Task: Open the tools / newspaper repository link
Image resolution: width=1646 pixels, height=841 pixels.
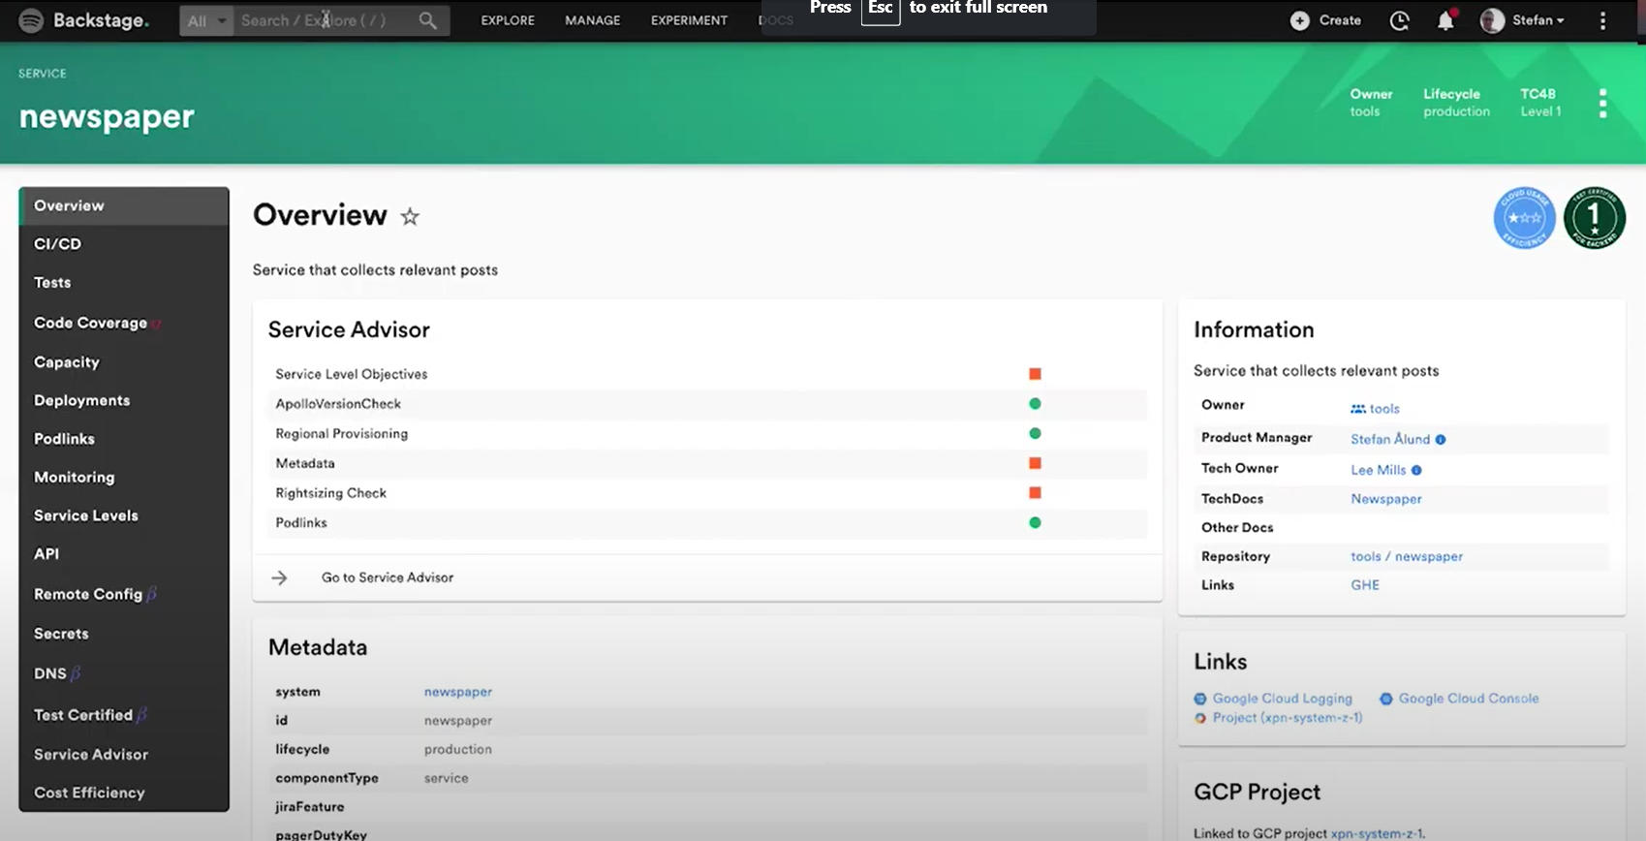Action: tap(1407, 556)
